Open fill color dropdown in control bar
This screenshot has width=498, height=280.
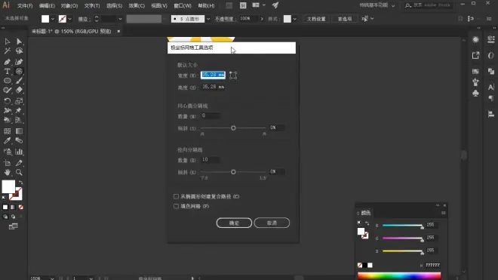pos(53,19)
